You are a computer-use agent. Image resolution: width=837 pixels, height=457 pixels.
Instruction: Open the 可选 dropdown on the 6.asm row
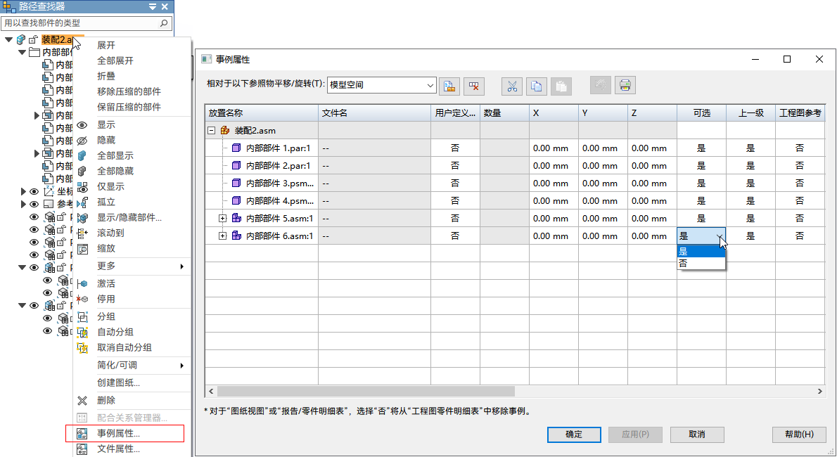pyautogui.click(x=720, y=236)
